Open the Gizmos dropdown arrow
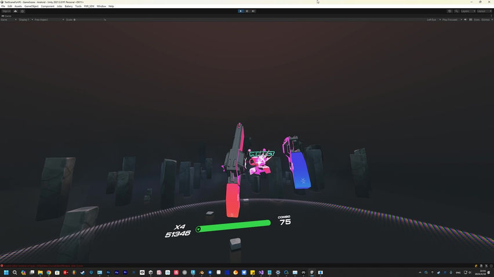Image resolution: width=494 pixels, height=277 pixels. click(492, 20)
